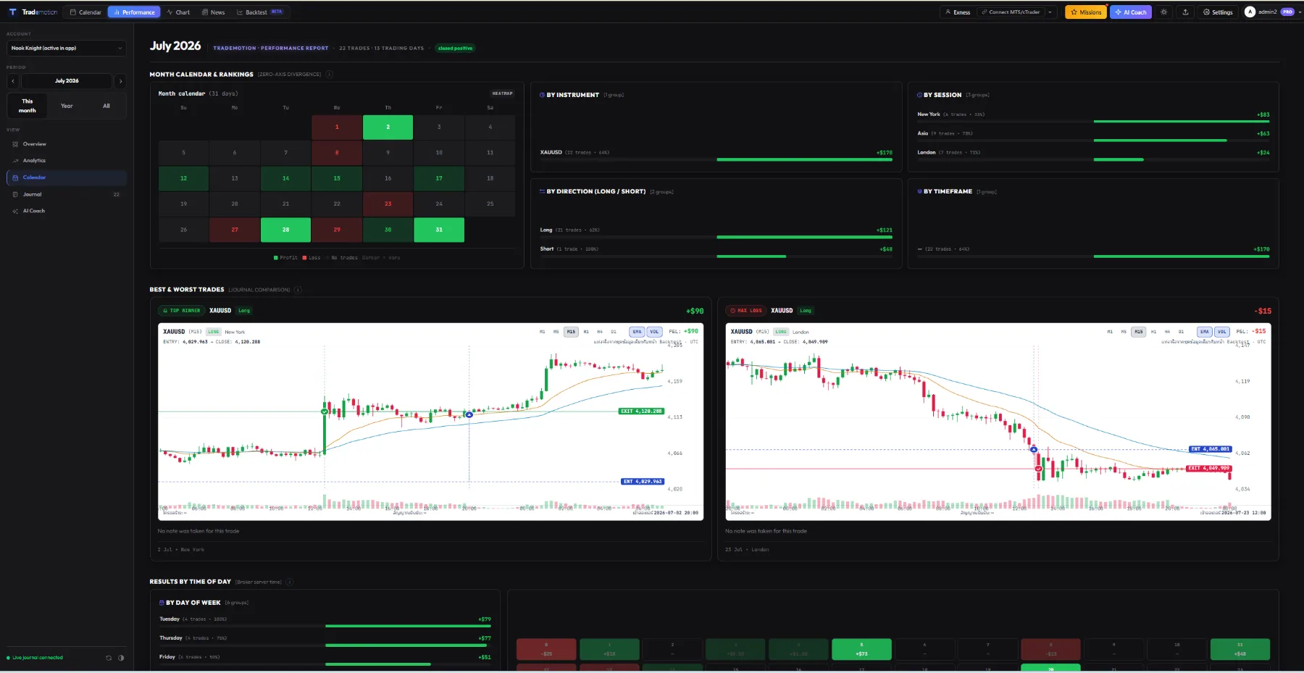Select H1 timeframe on the max loss chart
This screenshot has height=673, width=1304.
pyautogui.click(x=1153, y=332)
